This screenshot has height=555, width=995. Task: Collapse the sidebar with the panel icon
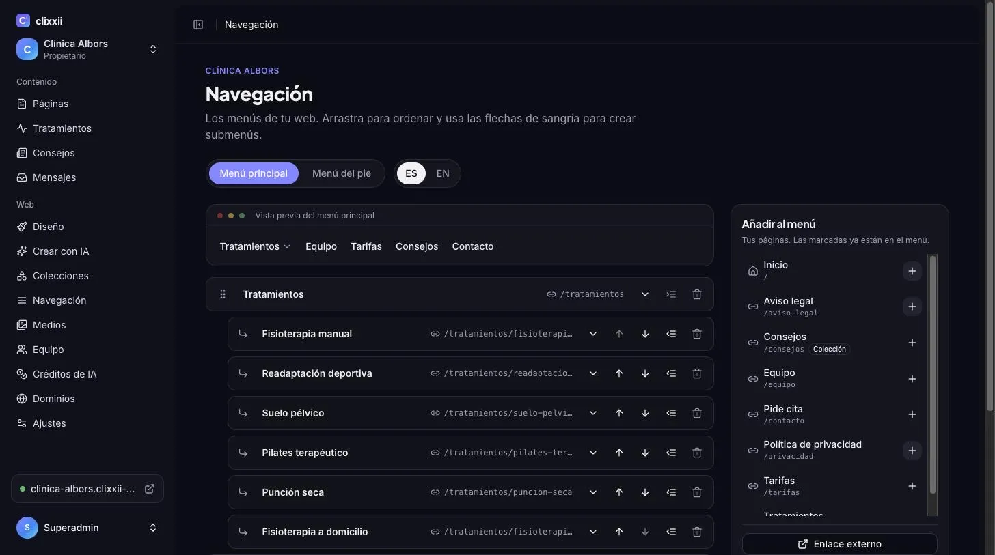click(x=198, y=25)
